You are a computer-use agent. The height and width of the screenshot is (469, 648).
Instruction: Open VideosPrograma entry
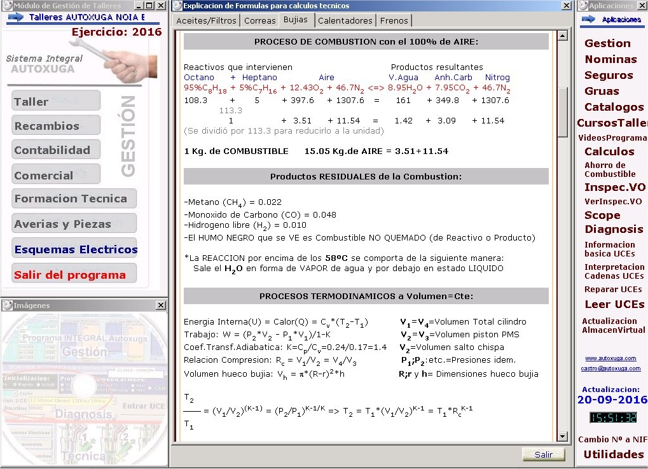coord(612,137)
